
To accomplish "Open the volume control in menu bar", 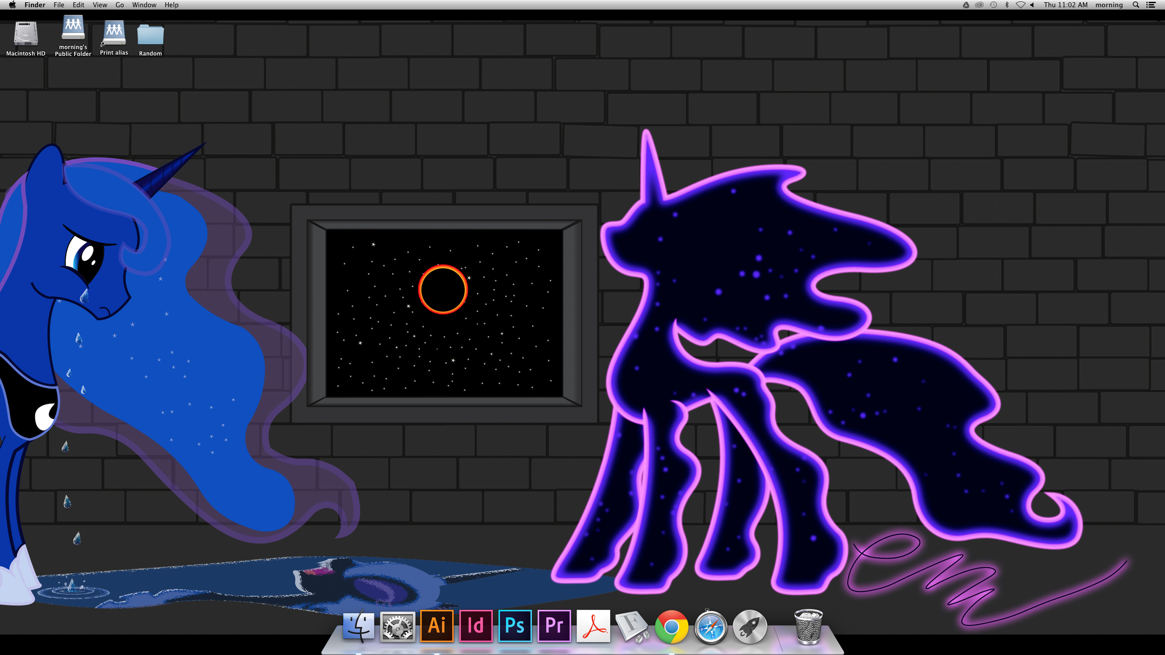I will pyautogui.click(x=1032, y=5).
